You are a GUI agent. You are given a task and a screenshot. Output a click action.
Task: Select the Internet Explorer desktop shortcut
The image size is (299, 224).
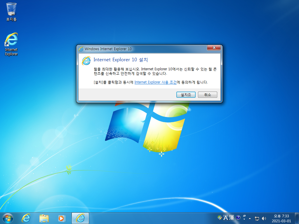point(11,44)
